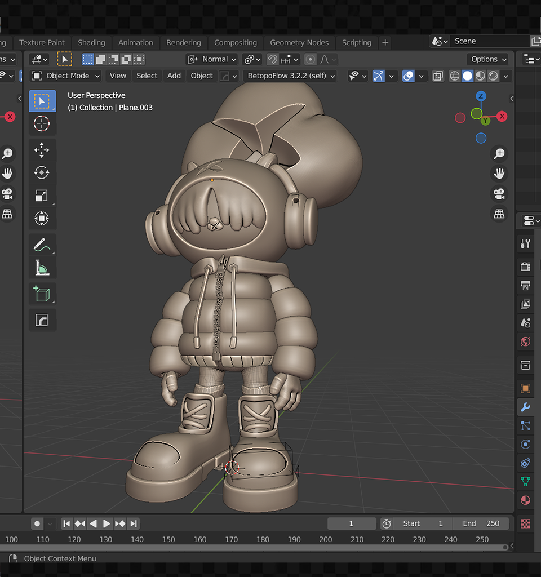Click the zoom magnifier in right viewport
541x577 pixels.
pyautogui.click(x=499, y=153)
